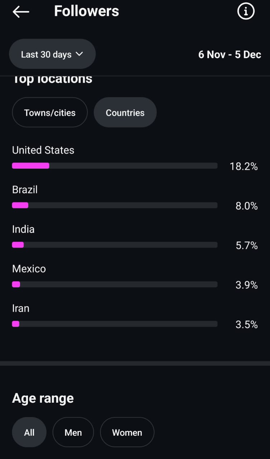270x459 pixels.
Task: Tap the chevron beside Last 30 days
Action: point(79,54)
